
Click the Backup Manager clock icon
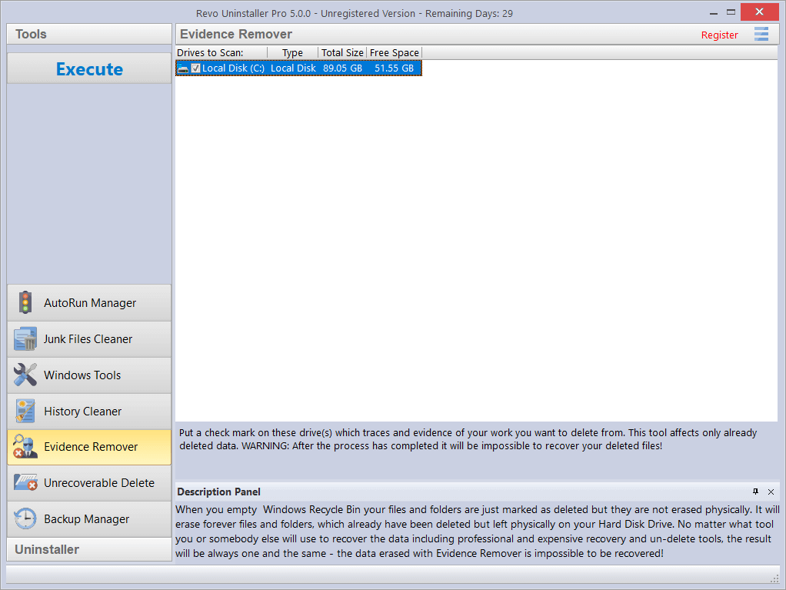pos(25,518)
